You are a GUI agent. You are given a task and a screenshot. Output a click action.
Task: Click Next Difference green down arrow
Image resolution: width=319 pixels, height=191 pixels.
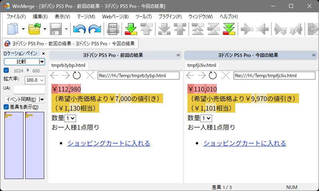coord(131,29)
